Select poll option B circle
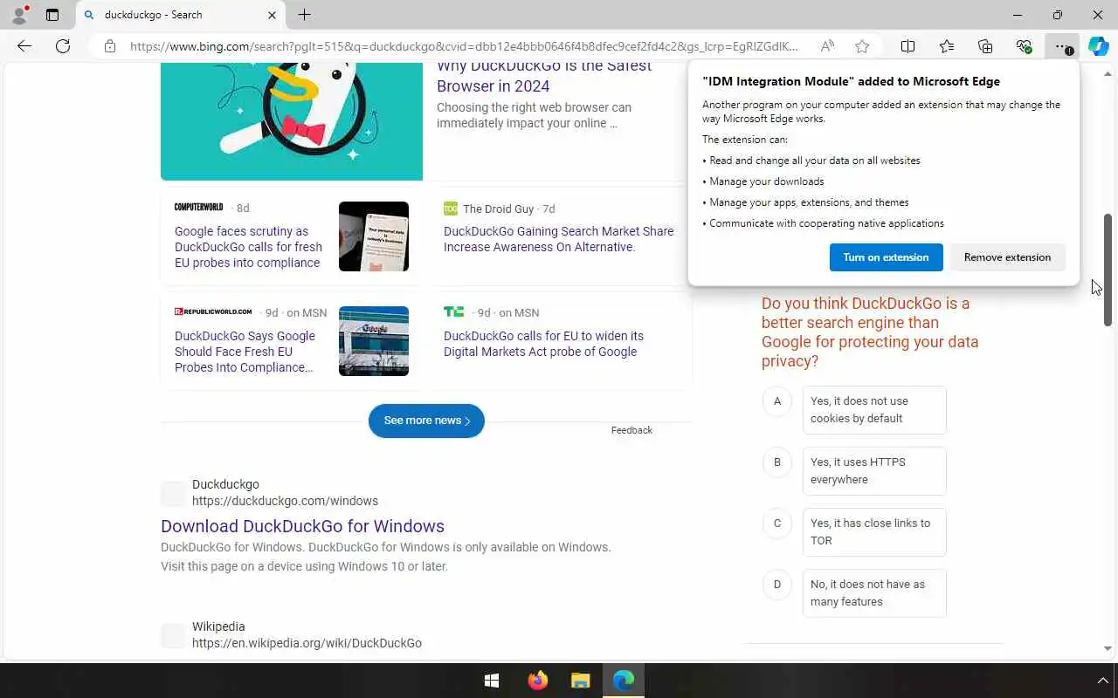 click(x=776, y=462)
